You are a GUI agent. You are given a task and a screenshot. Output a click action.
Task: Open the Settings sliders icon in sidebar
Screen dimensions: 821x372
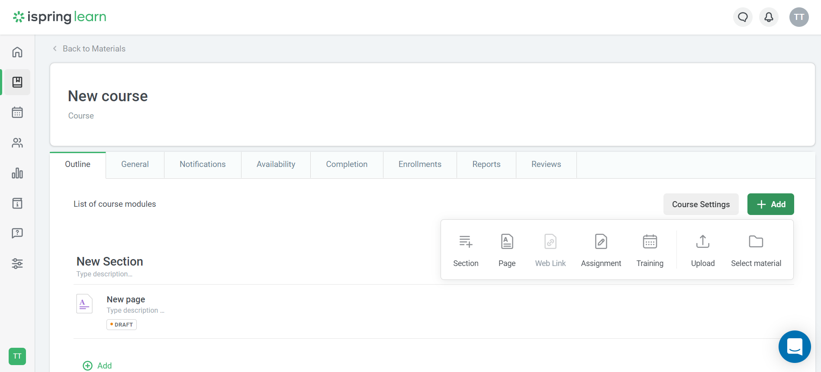click(x=17, y=263)
